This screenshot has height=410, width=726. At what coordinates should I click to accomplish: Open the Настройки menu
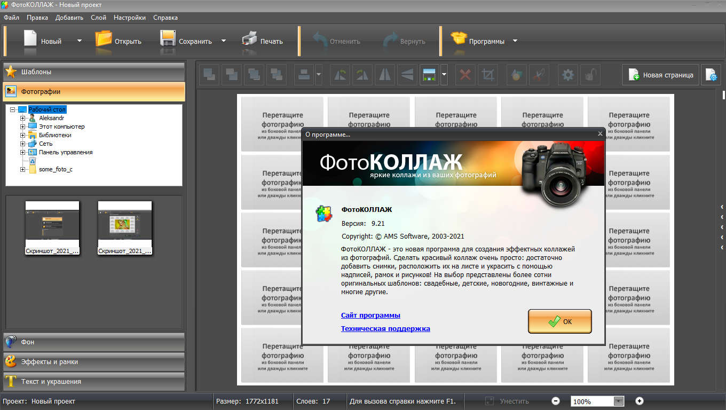[x=130, y=18]
